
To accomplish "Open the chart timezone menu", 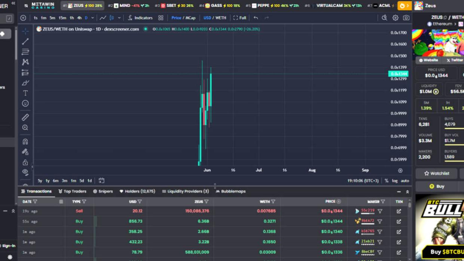I will pos(363,181).
